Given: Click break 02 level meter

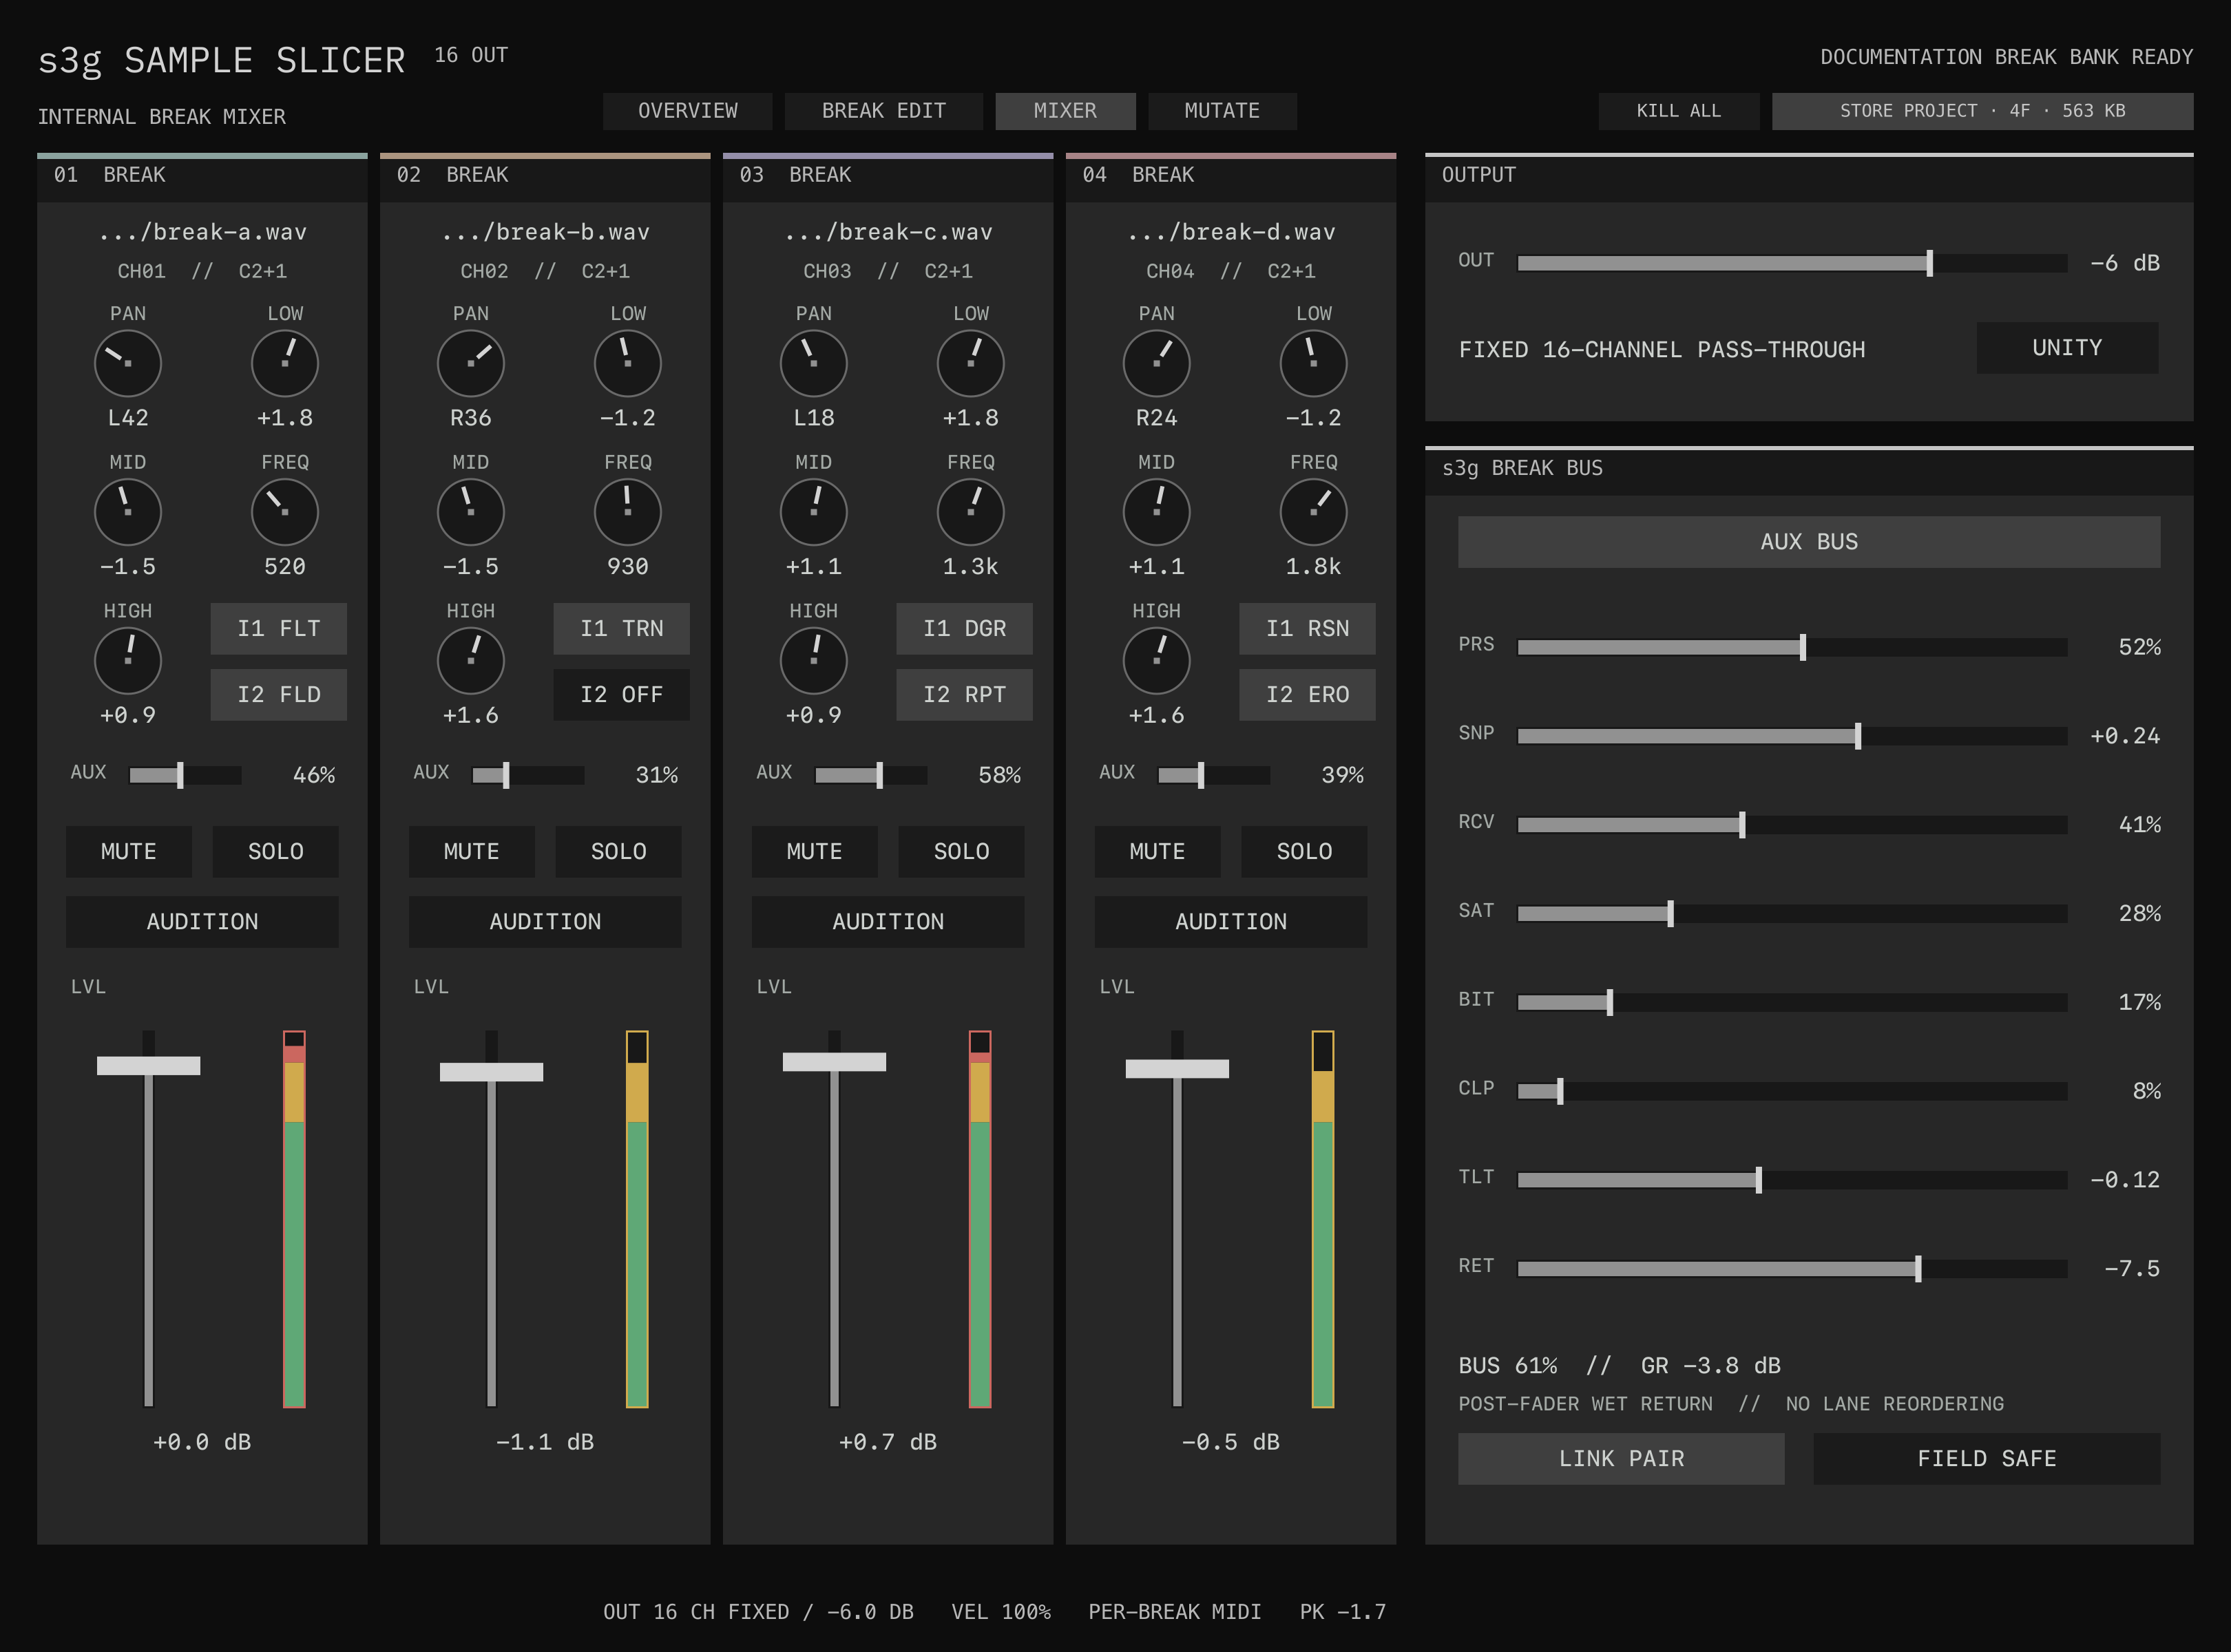Looking at the screenshot, I should coord(638,1219).
